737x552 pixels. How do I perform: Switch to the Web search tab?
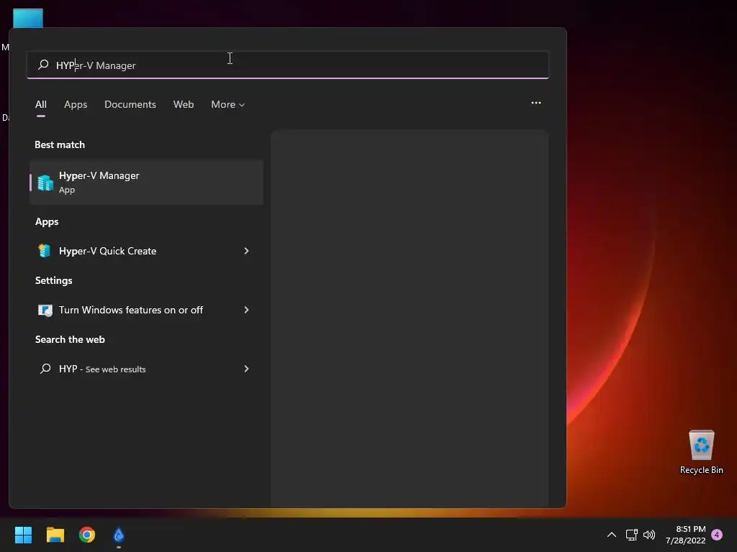pyautogui.click(x=184, y=104)
